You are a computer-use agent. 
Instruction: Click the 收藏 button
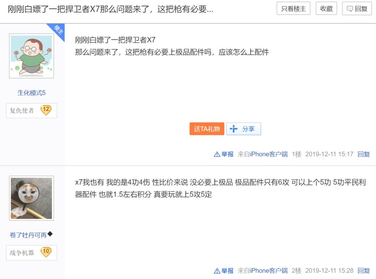point(326,8)
